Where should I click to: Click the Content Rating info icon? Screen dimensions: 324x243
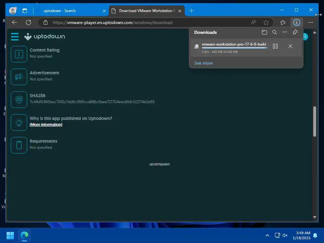[19, 54]
